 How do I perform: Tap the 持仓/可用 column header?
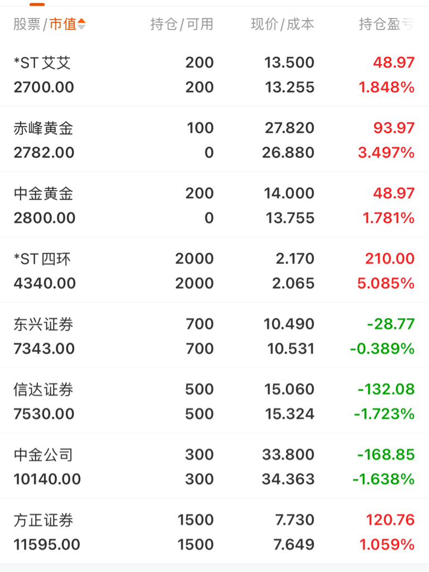182,24
